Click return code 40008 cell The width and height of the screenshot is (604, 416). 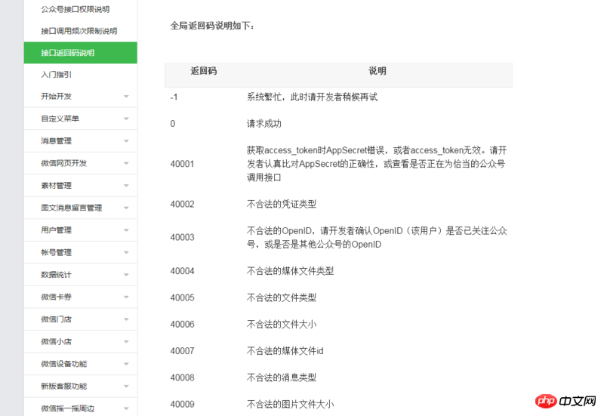182,377
